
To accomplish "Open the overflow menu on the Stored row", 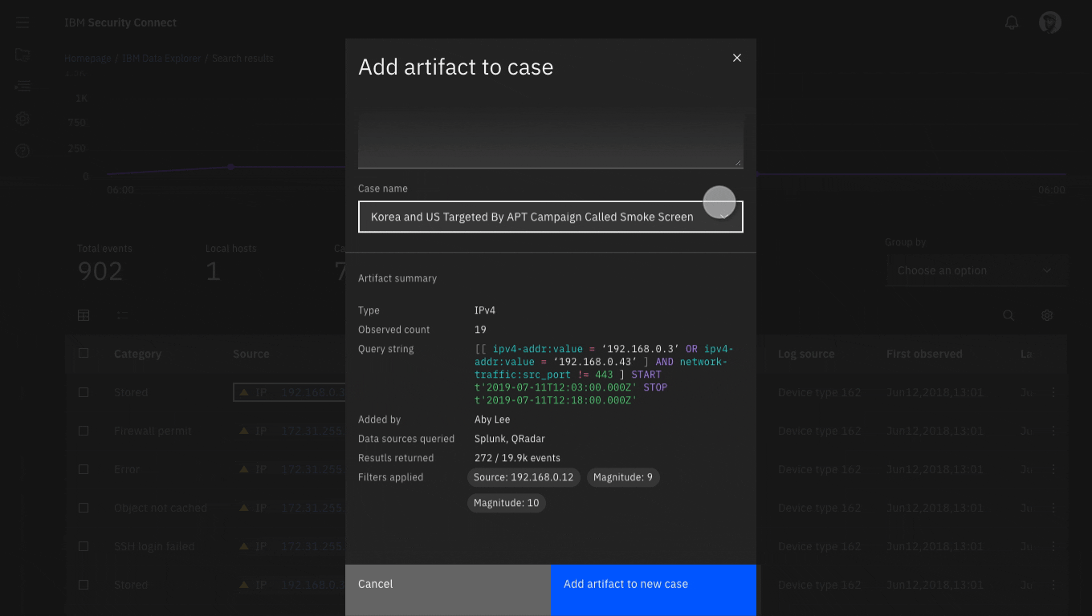I will pos(1053,392).
